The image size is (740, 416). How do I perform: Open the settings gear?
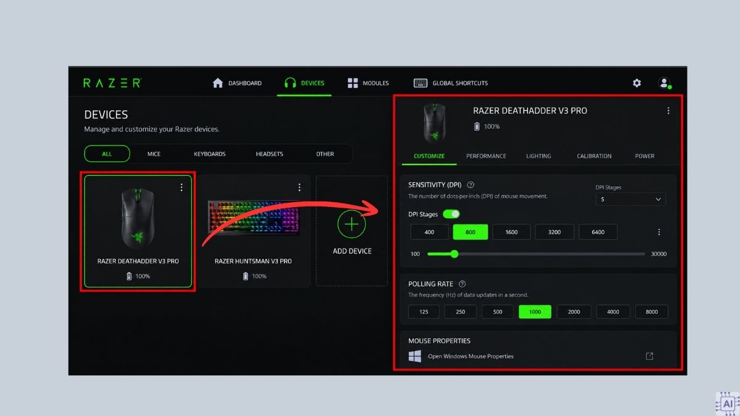pyautogui.click(x=637, y=83)
